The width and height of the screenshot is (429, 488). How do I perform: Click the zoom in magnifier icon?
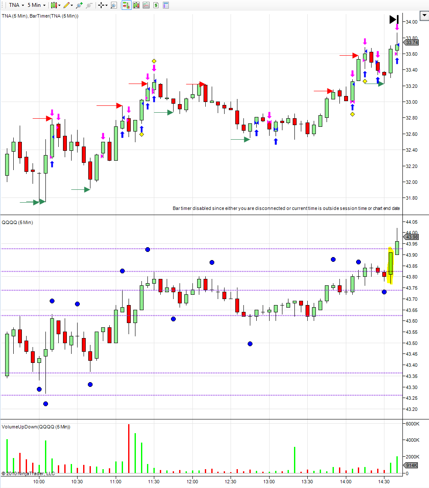coord(79,5)
